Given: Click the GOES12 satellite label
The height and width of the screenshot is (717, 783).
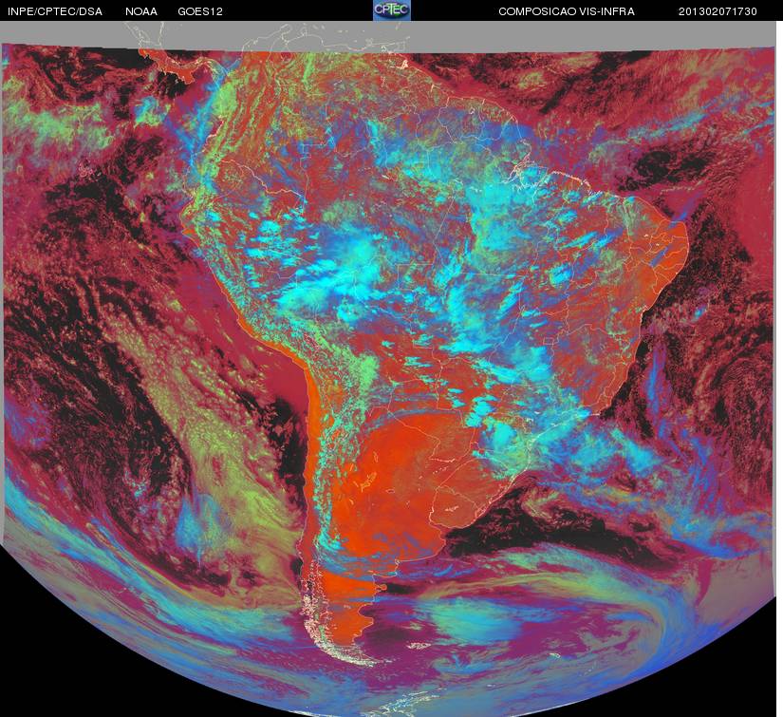Looking at the screenshot, I should pos(200,12).
